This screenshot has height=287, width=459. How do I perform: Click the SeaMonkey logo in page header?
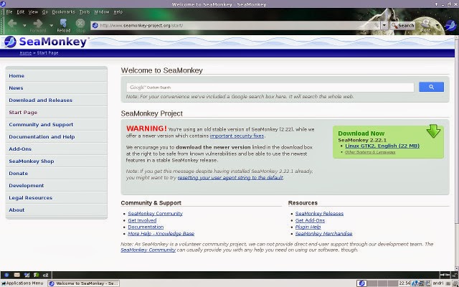pyautogui.click(x=46, y=42)
